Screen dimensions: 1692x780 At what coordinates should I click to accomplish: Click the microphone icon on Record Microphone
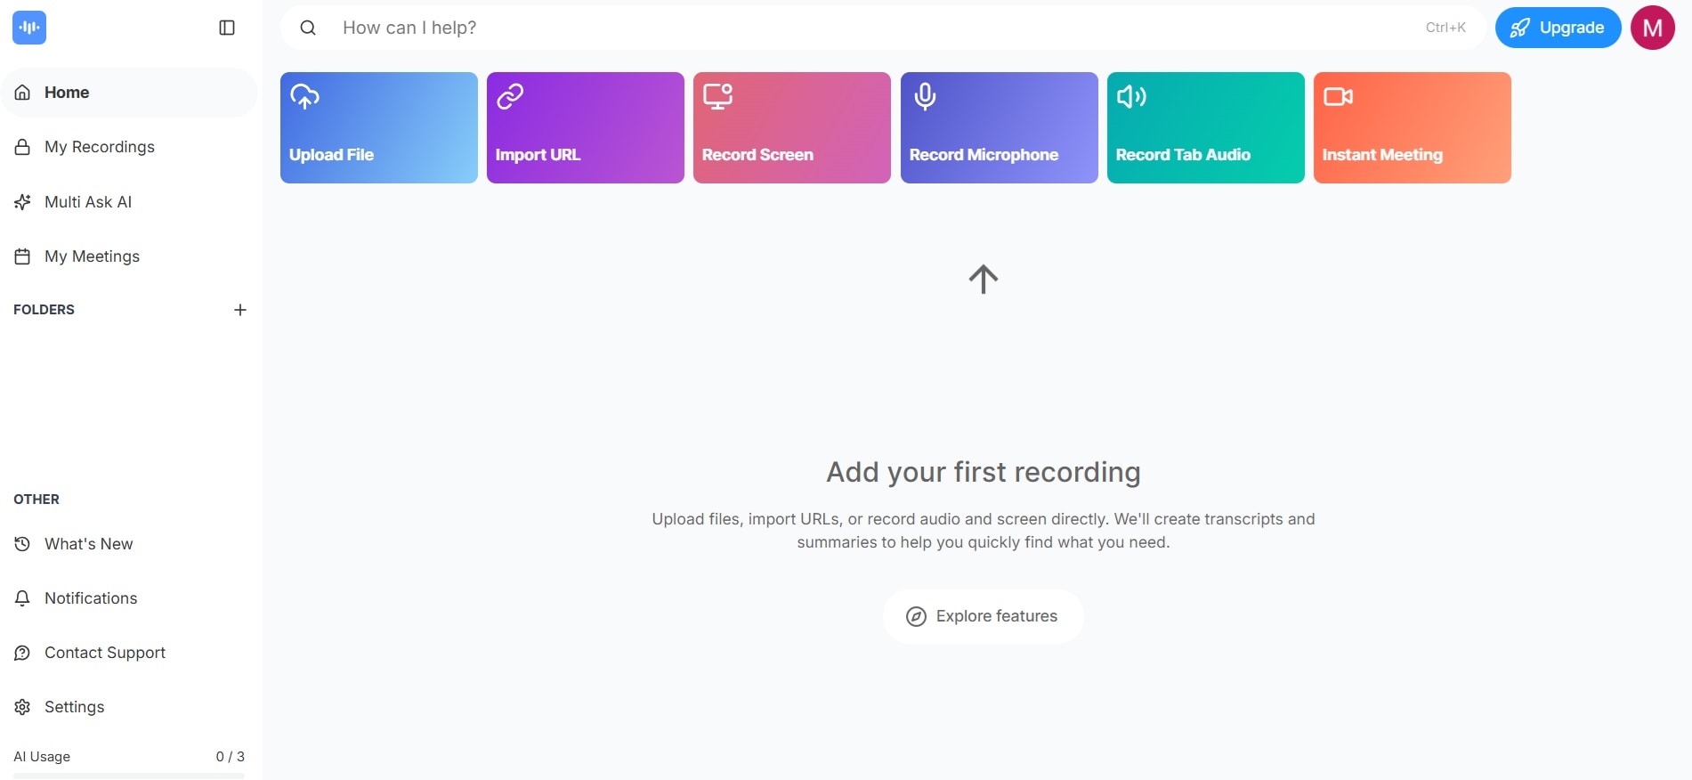(x=926, y=96)
